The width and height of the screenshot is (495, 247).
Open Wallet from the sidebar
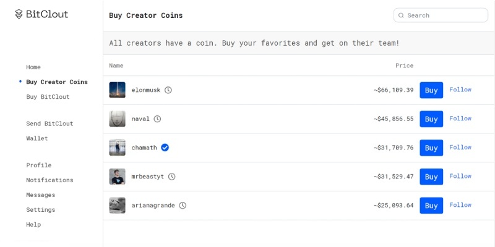(x=37, y=138)
